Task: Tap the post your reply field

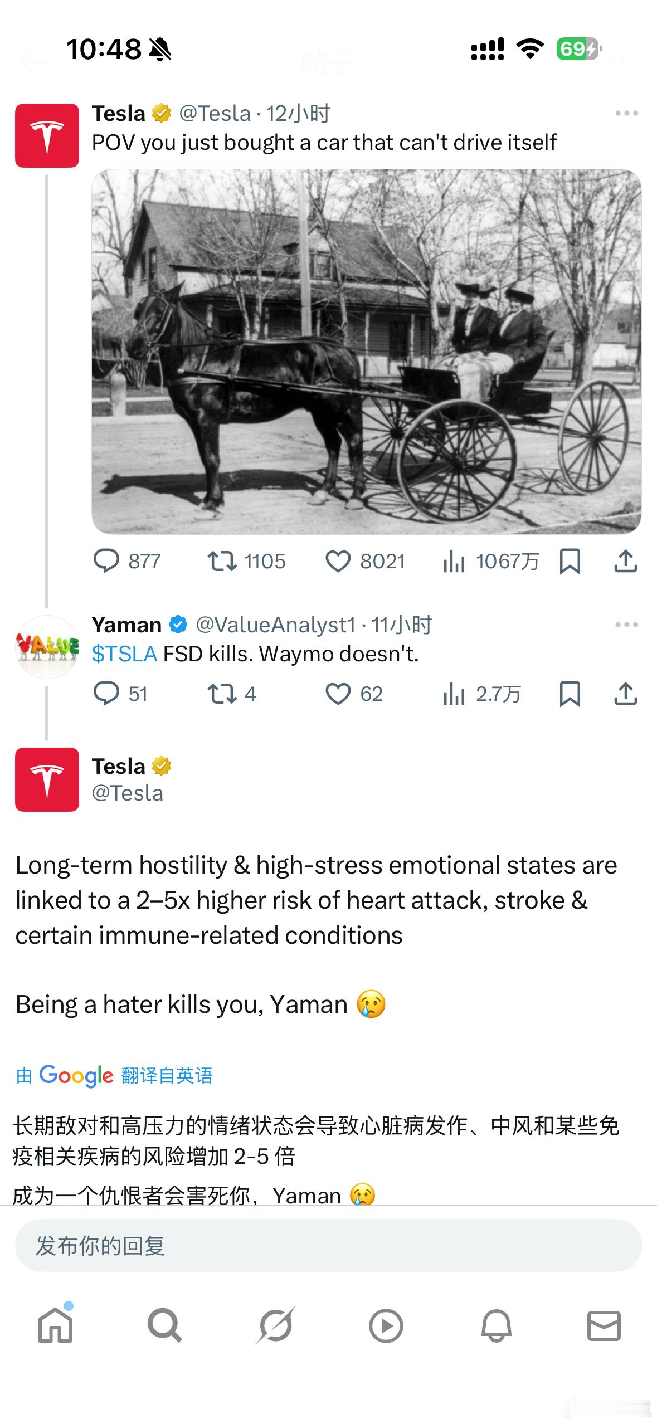Action: click(328, 1245)
